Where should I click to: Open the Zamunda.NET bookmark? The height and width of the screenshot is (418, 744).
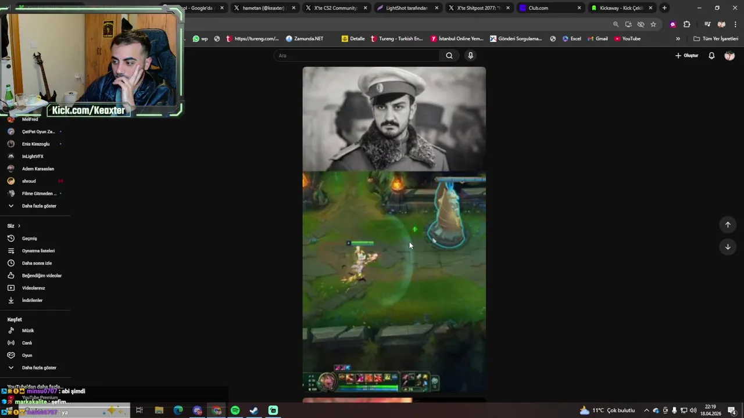coord(305,39)
